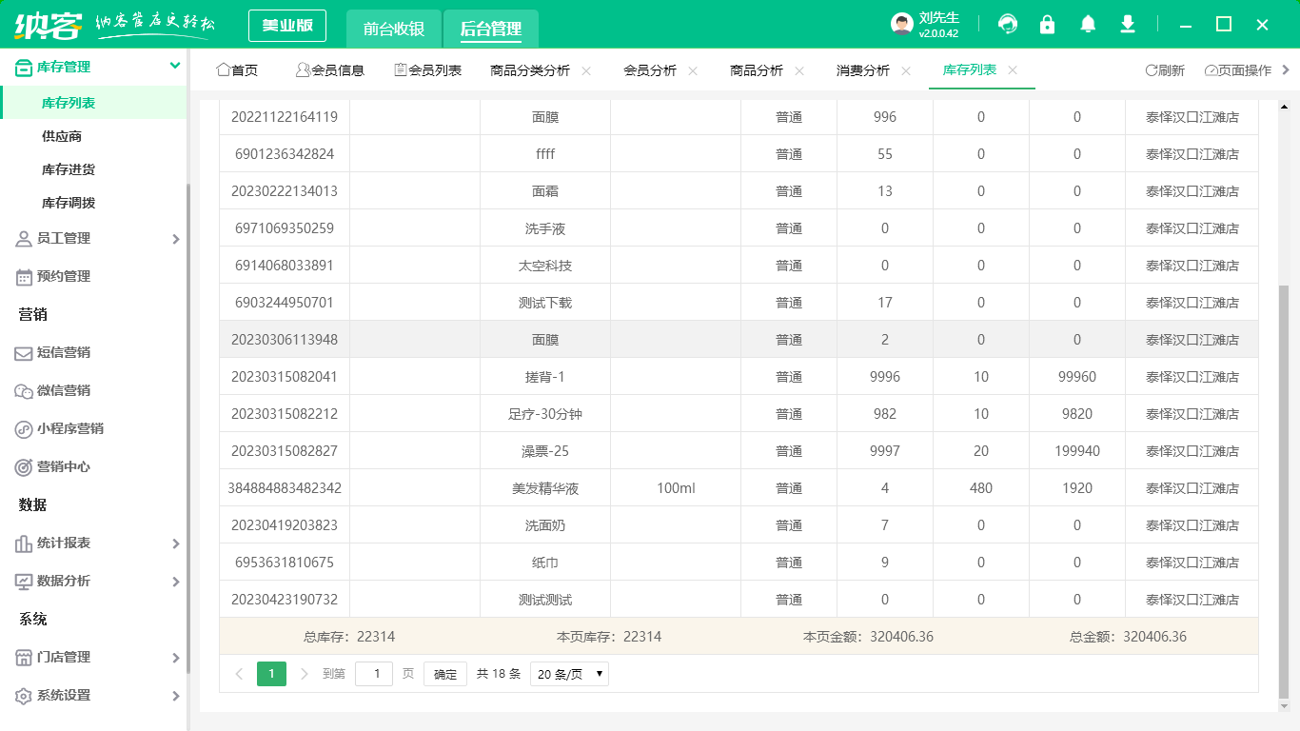The height and width of the screenshot is (731, 1300).
Task: Click the 刷新 refresh icon
Action: 1151,70
